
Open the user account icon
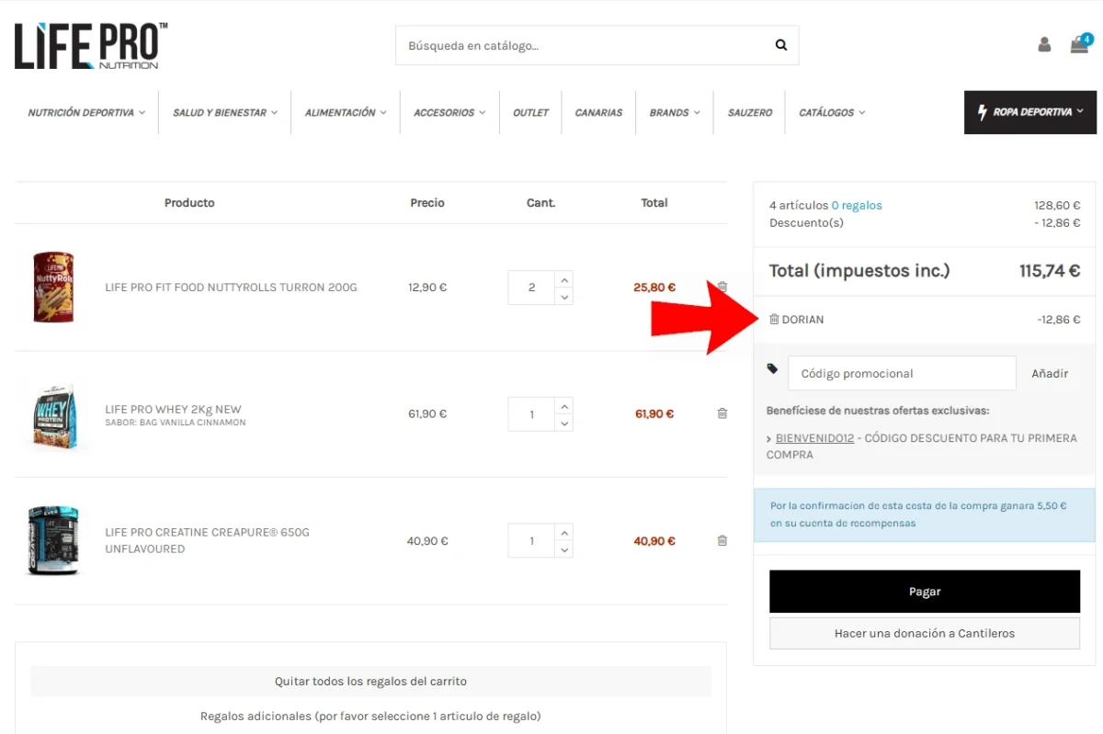click(x=1044, y=44)
